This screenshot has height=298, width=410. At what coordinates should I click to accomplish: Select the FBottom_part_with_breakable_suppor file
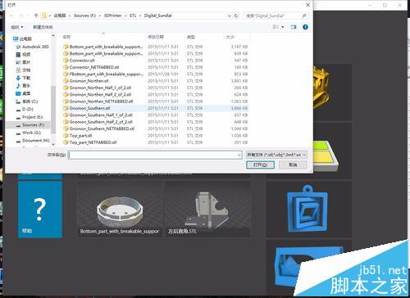click(x=155, y=74)
